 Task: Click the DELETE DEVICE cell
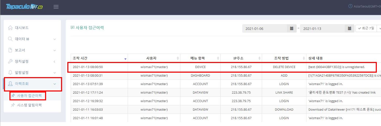[x=284, y=67]
